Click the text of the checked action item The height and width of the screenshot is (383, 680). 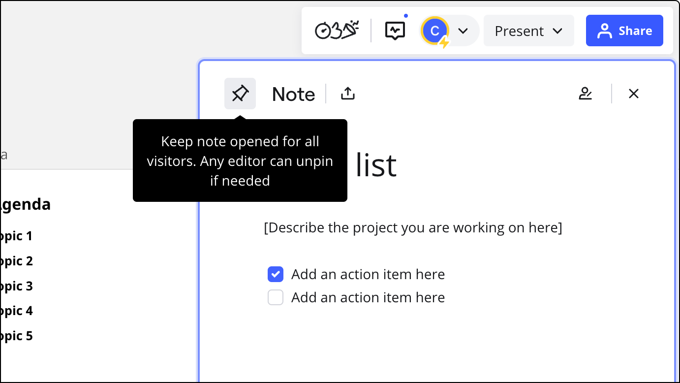(x=368, y=274)
